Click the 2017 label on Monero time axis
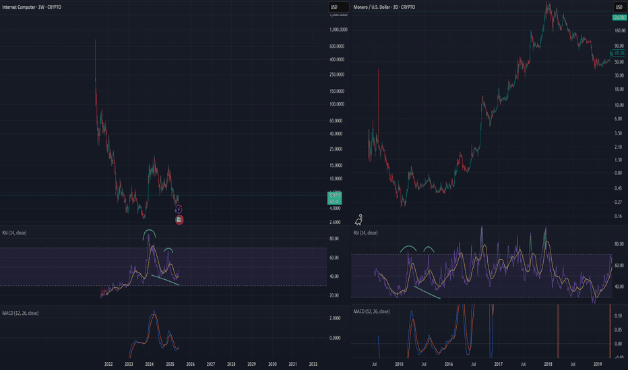Image resolution: width=628 pixels, height=370 pixels. 498,364
